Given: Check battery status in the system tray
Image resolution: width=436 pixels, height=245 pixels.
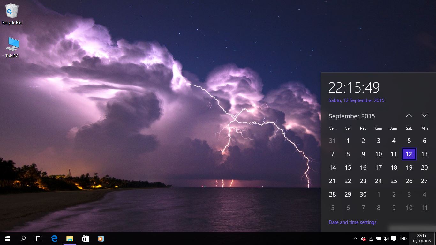Looking at the screenshot, I should coord(379,238).
